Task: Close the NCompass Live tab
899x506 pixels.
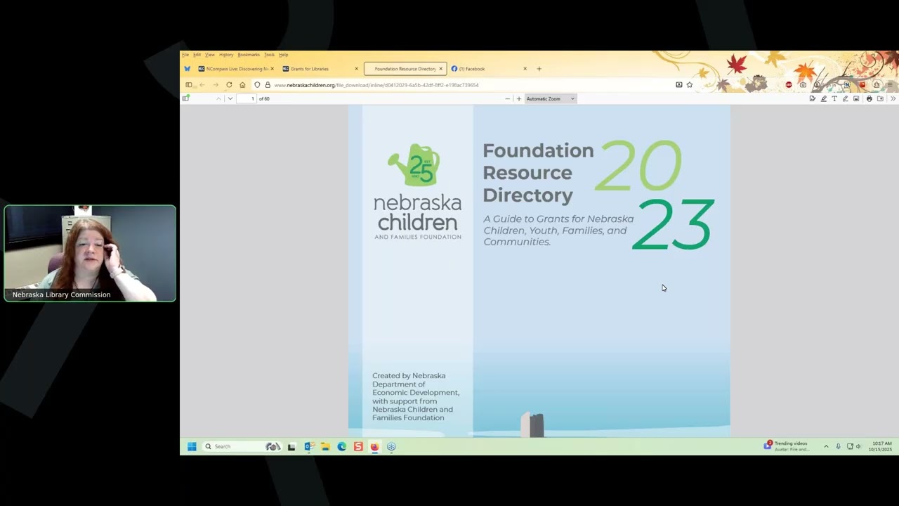Action: click(272, 69)
